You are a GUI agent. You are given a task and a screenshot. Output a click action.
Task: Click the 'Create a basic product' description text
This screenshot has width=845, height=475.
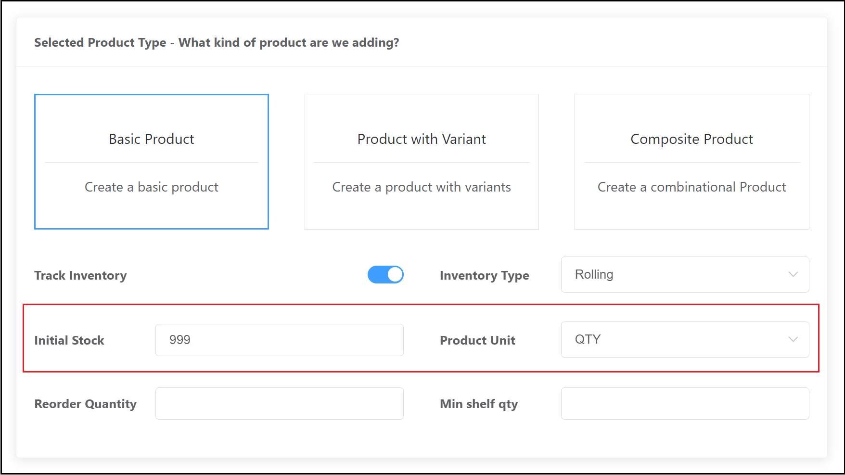point(151,187)
